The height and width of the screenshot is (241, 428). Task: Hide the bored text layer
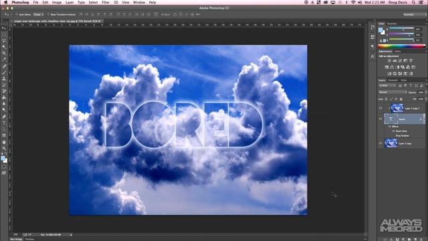pos(381,119)
